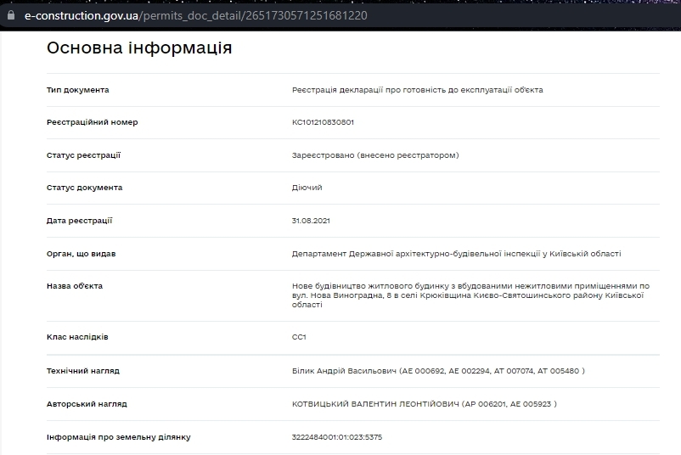Click the value 'Зареєстровано (внесено реєстратором)'
This screenshot has width=681, height=455.
tap(375, 155)
